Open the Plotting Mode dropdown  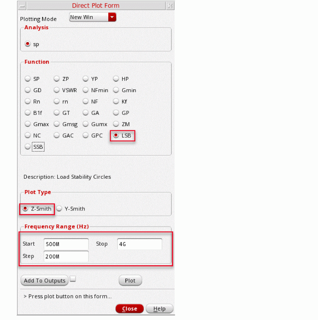click(93, 17)
